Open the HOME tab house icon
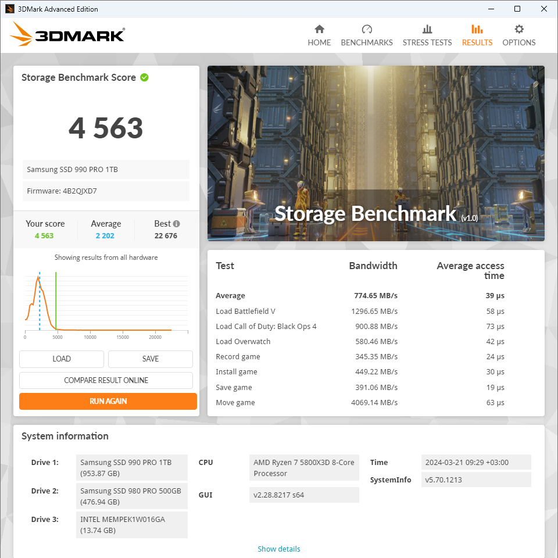The width and height of the screenshot is (558, 558). click(319, 29)
